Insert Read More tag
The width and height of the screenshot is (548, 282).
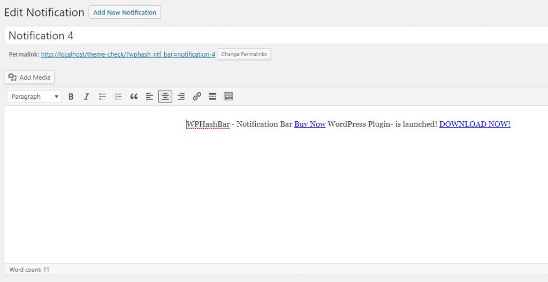pyautogui.click(x=212, y=97)
